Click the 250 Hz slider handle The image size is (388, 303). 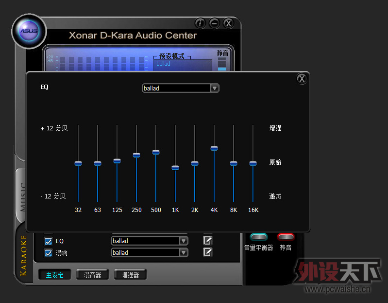[136, 155]
